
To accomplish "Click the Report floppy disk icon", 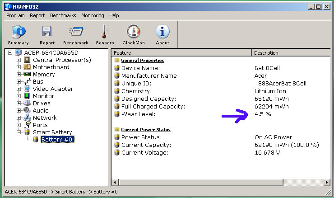I will [47, 31].
